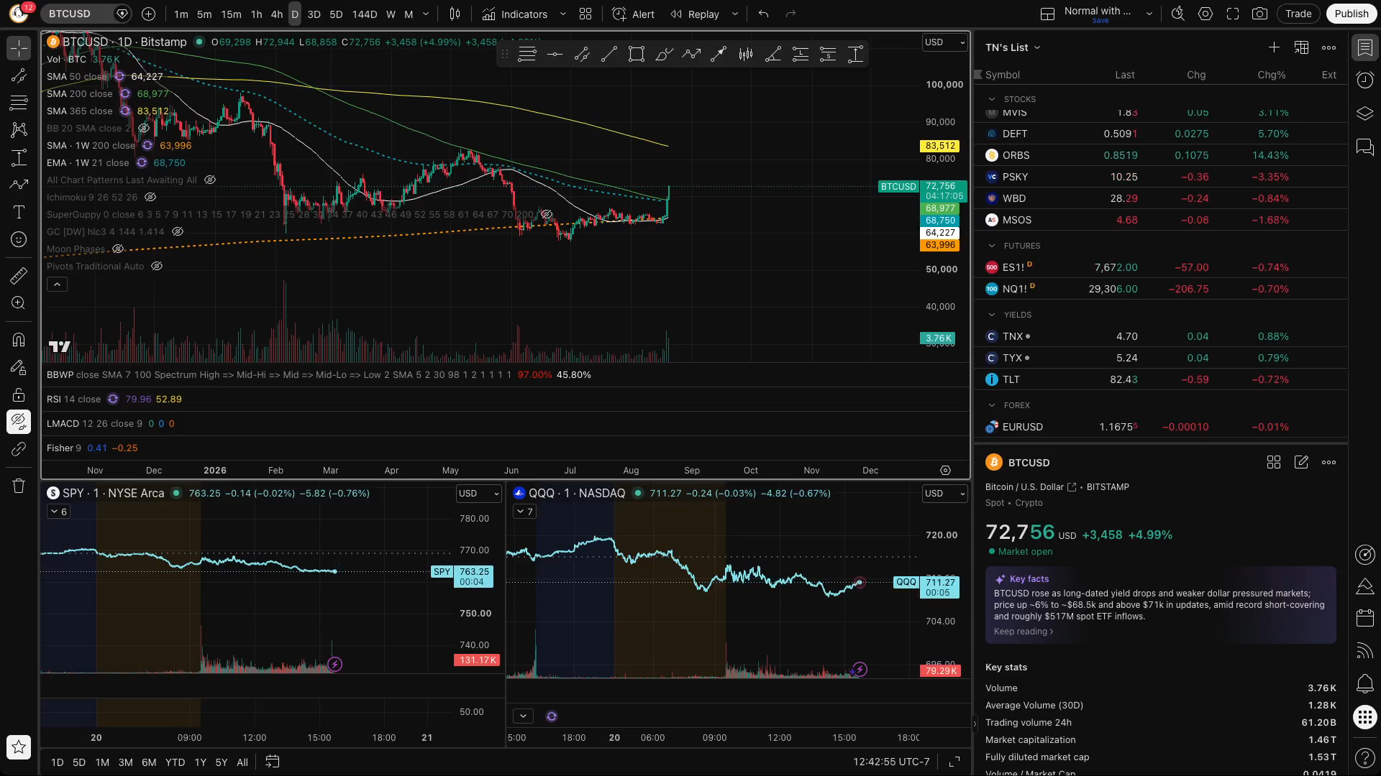This screenshot has height=776, width=1381.
Task: Expand the TN's List watchlist dropdown
Action: click(1013, 47)
